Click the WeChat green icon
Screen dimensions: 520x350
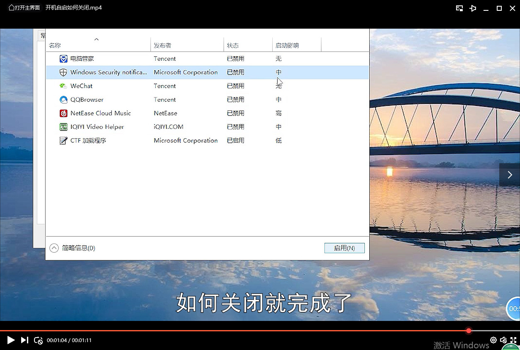point(63,86)
